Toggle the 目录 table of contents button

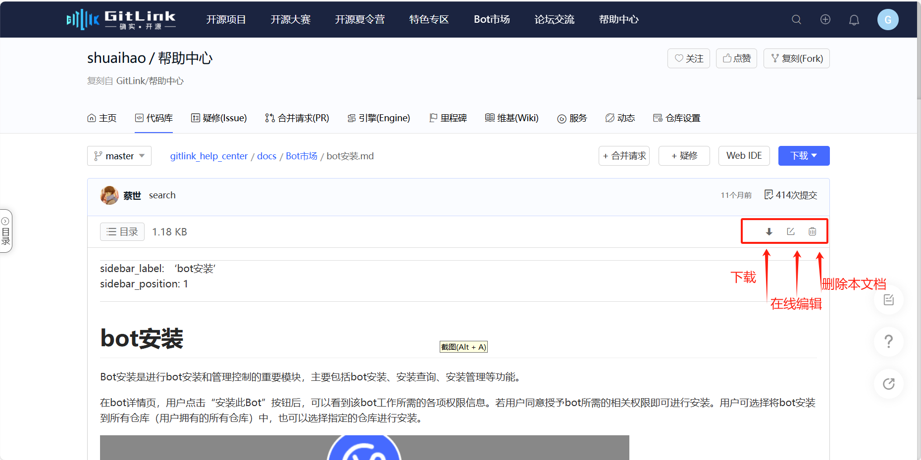click(122, 231)
